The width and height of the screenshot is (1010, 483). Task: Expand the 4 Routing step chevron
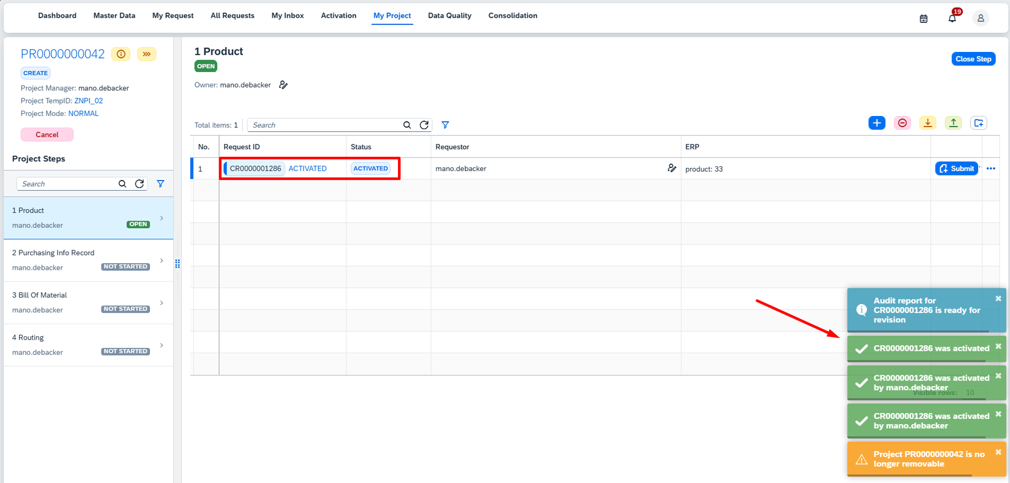pyautogui.click(x=162, y=345)
